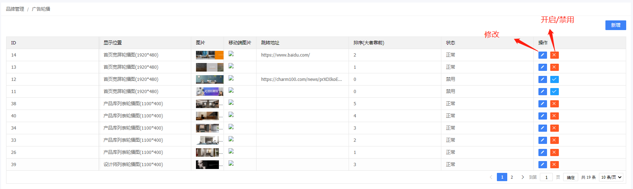This screenshot has height=189, width=633.
Task: Open the thumbnail image of row ID 39
Action: [x=207, y=165]
